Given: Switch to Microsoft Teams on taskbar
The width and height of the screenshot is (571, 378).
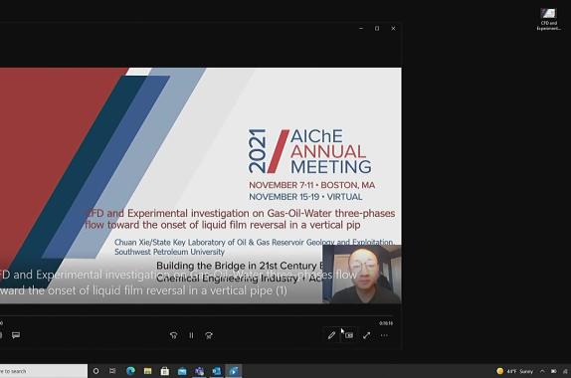Looking at the screenshot, I should 199,371.
